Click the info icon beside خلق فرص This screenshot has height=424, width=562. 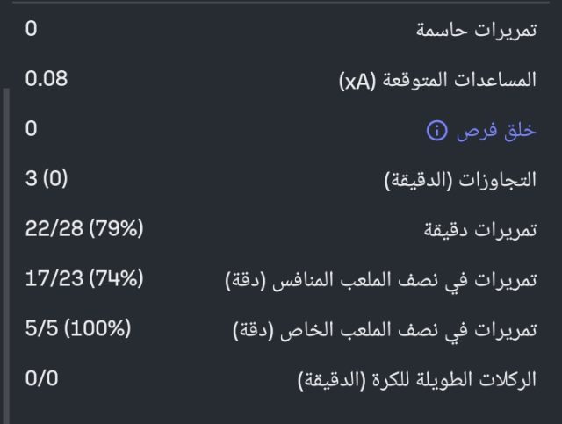coord(436,131)
